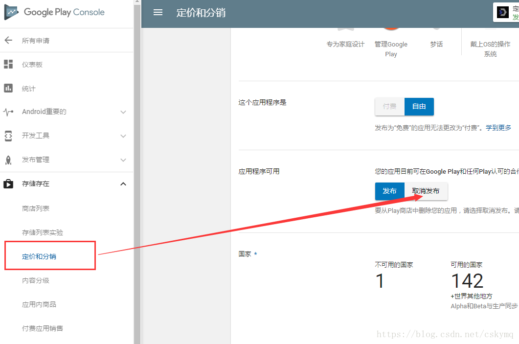Click the 管理Google Play label

tap(391, 49)
